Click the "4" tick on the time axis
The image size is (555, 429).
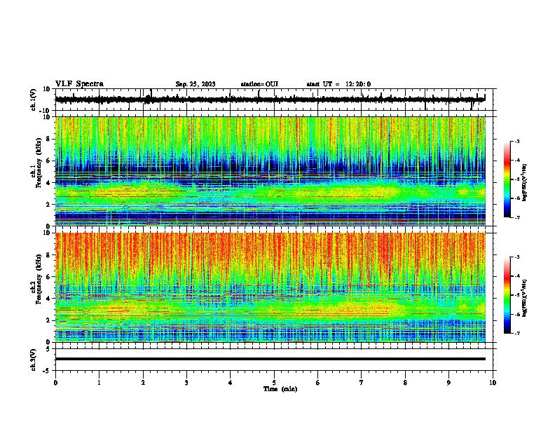click(x=231, y=383)
